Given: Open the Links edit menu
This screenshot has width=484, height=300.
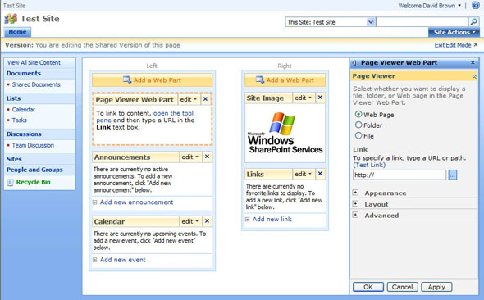Looking at the screenshot, I should (304, 174).
